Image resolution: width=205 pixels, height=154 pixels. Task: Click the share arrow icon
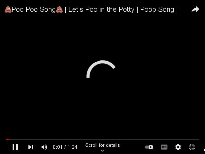195,9
